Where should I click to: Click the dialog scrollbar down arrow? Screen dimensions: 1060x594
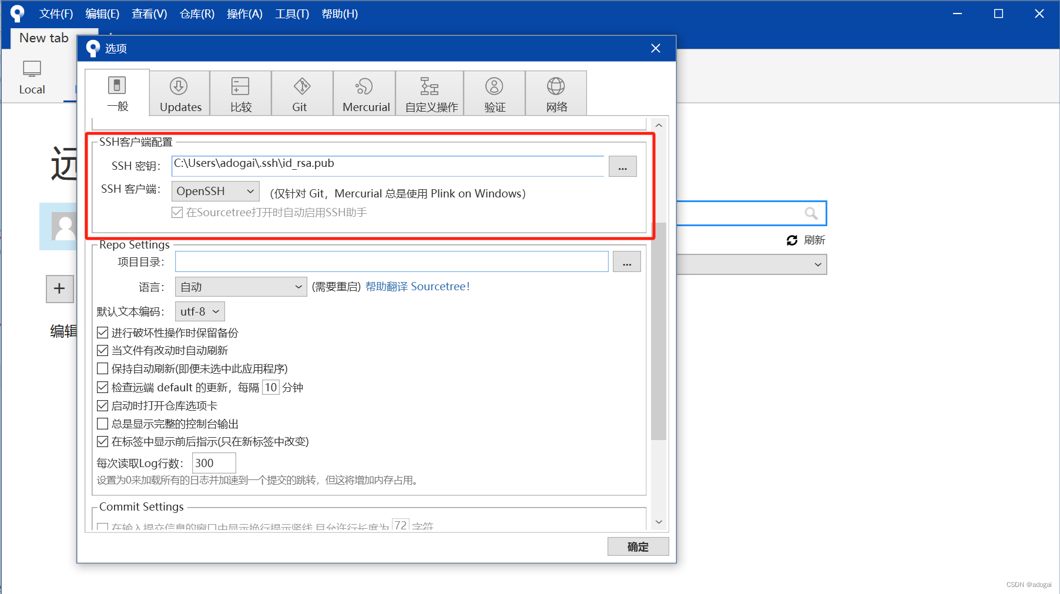pyautogui.click(x=659, y=522)
